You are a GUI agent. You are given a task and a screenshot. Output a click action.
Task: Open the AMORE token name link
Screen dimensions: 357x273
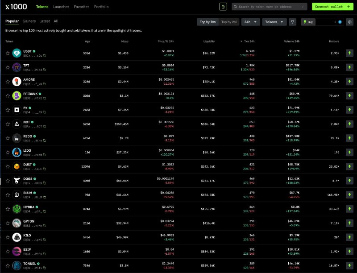(29, 79)
